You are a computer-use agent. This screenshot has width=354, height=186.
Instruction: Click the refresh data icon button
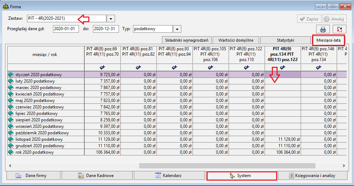(340, 29)
